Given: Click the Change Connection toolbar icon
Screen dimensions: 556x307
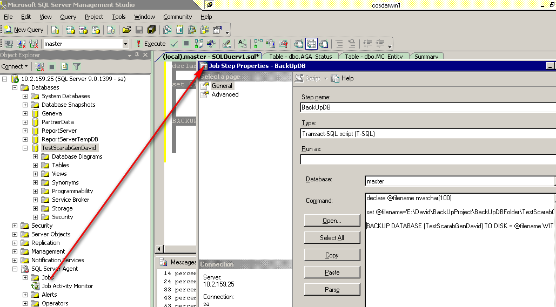Looking at the screenshot, I should [x=34, y=44].
